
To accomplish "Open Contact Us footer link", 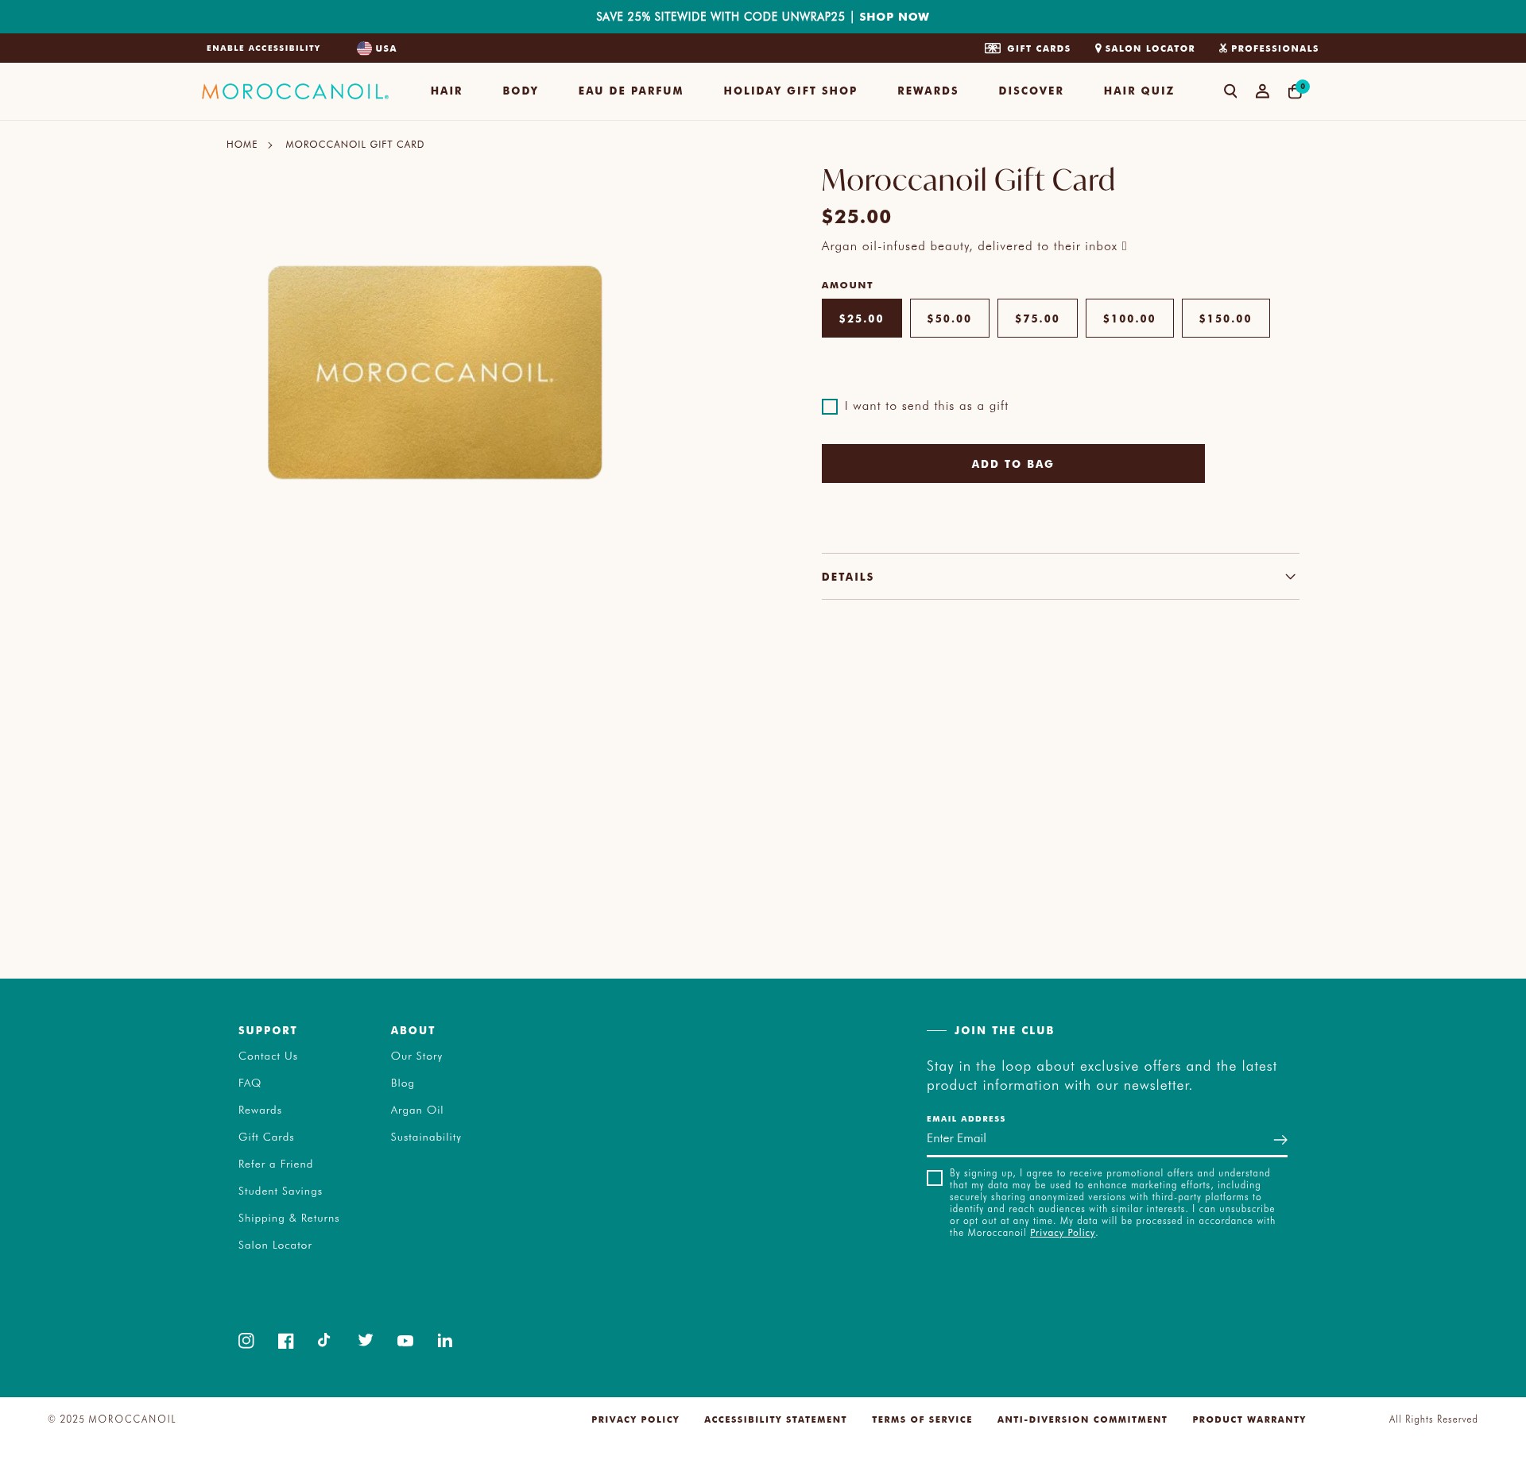I will 268,1056.
